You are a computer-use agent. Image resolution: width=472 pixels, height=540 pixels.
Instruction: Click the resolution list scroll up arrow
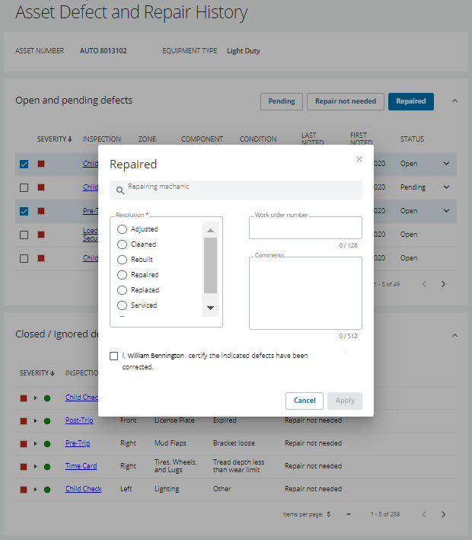(x=210, y=231)
